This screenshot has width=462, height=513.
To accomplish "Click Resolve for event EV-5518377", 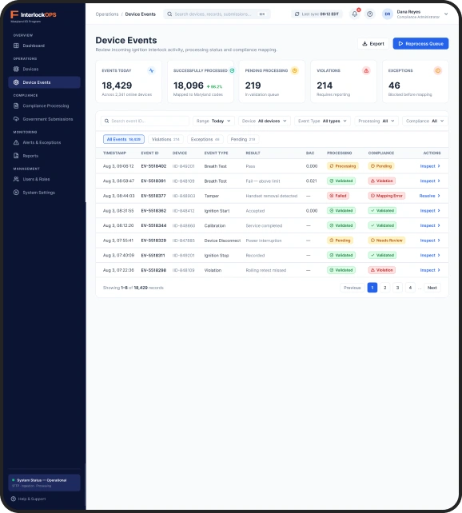I will pyautogui.click(x=429, y=196).
